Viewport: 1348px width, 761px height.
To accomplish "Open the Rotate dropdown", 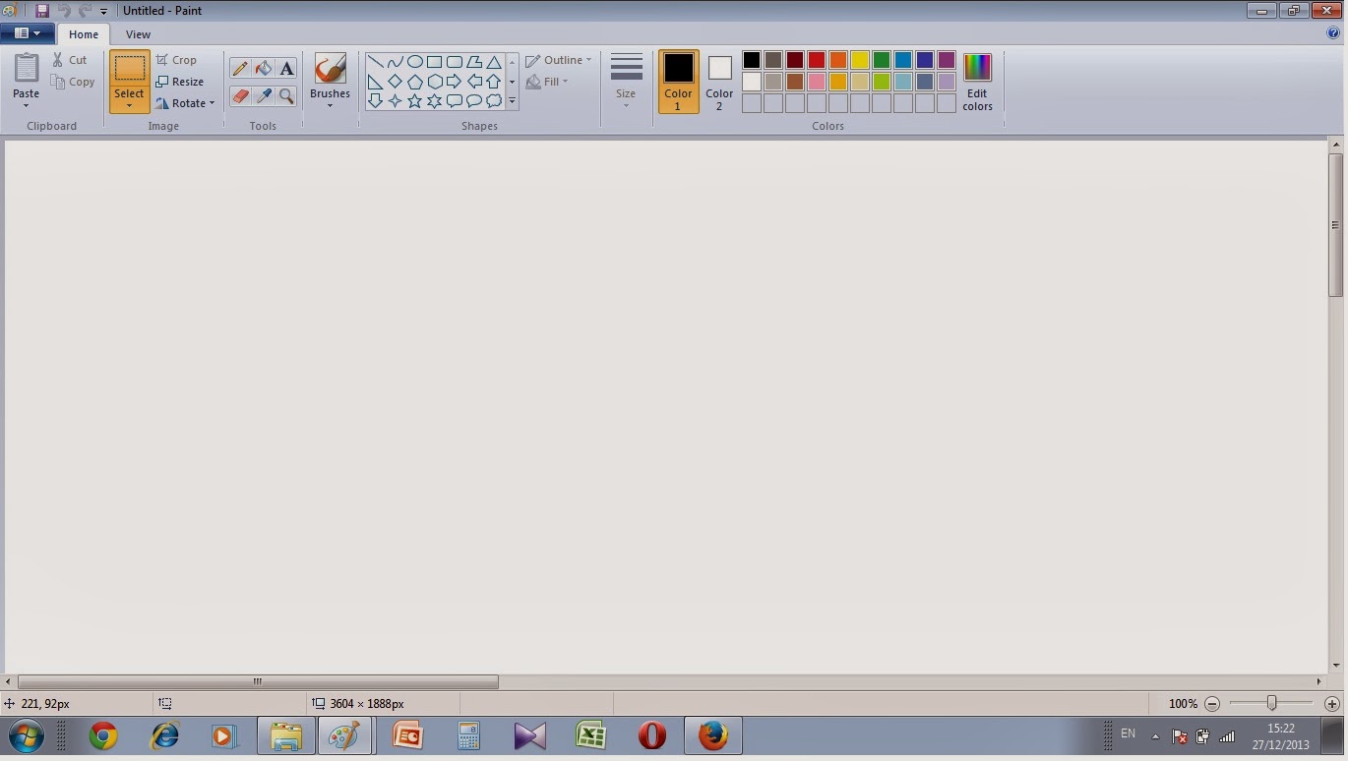I will (185, 103).
